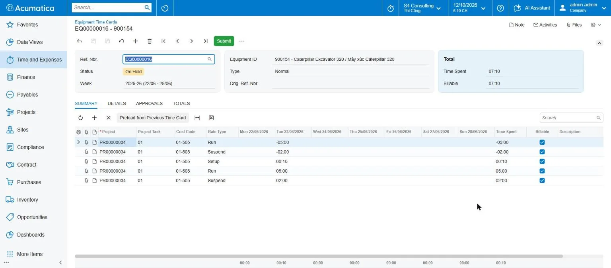Viewport: 611px width, 268px height.
Task: Uncheck Billable for the -02:00 Suspend row
Action: click(x=542, y=152)
